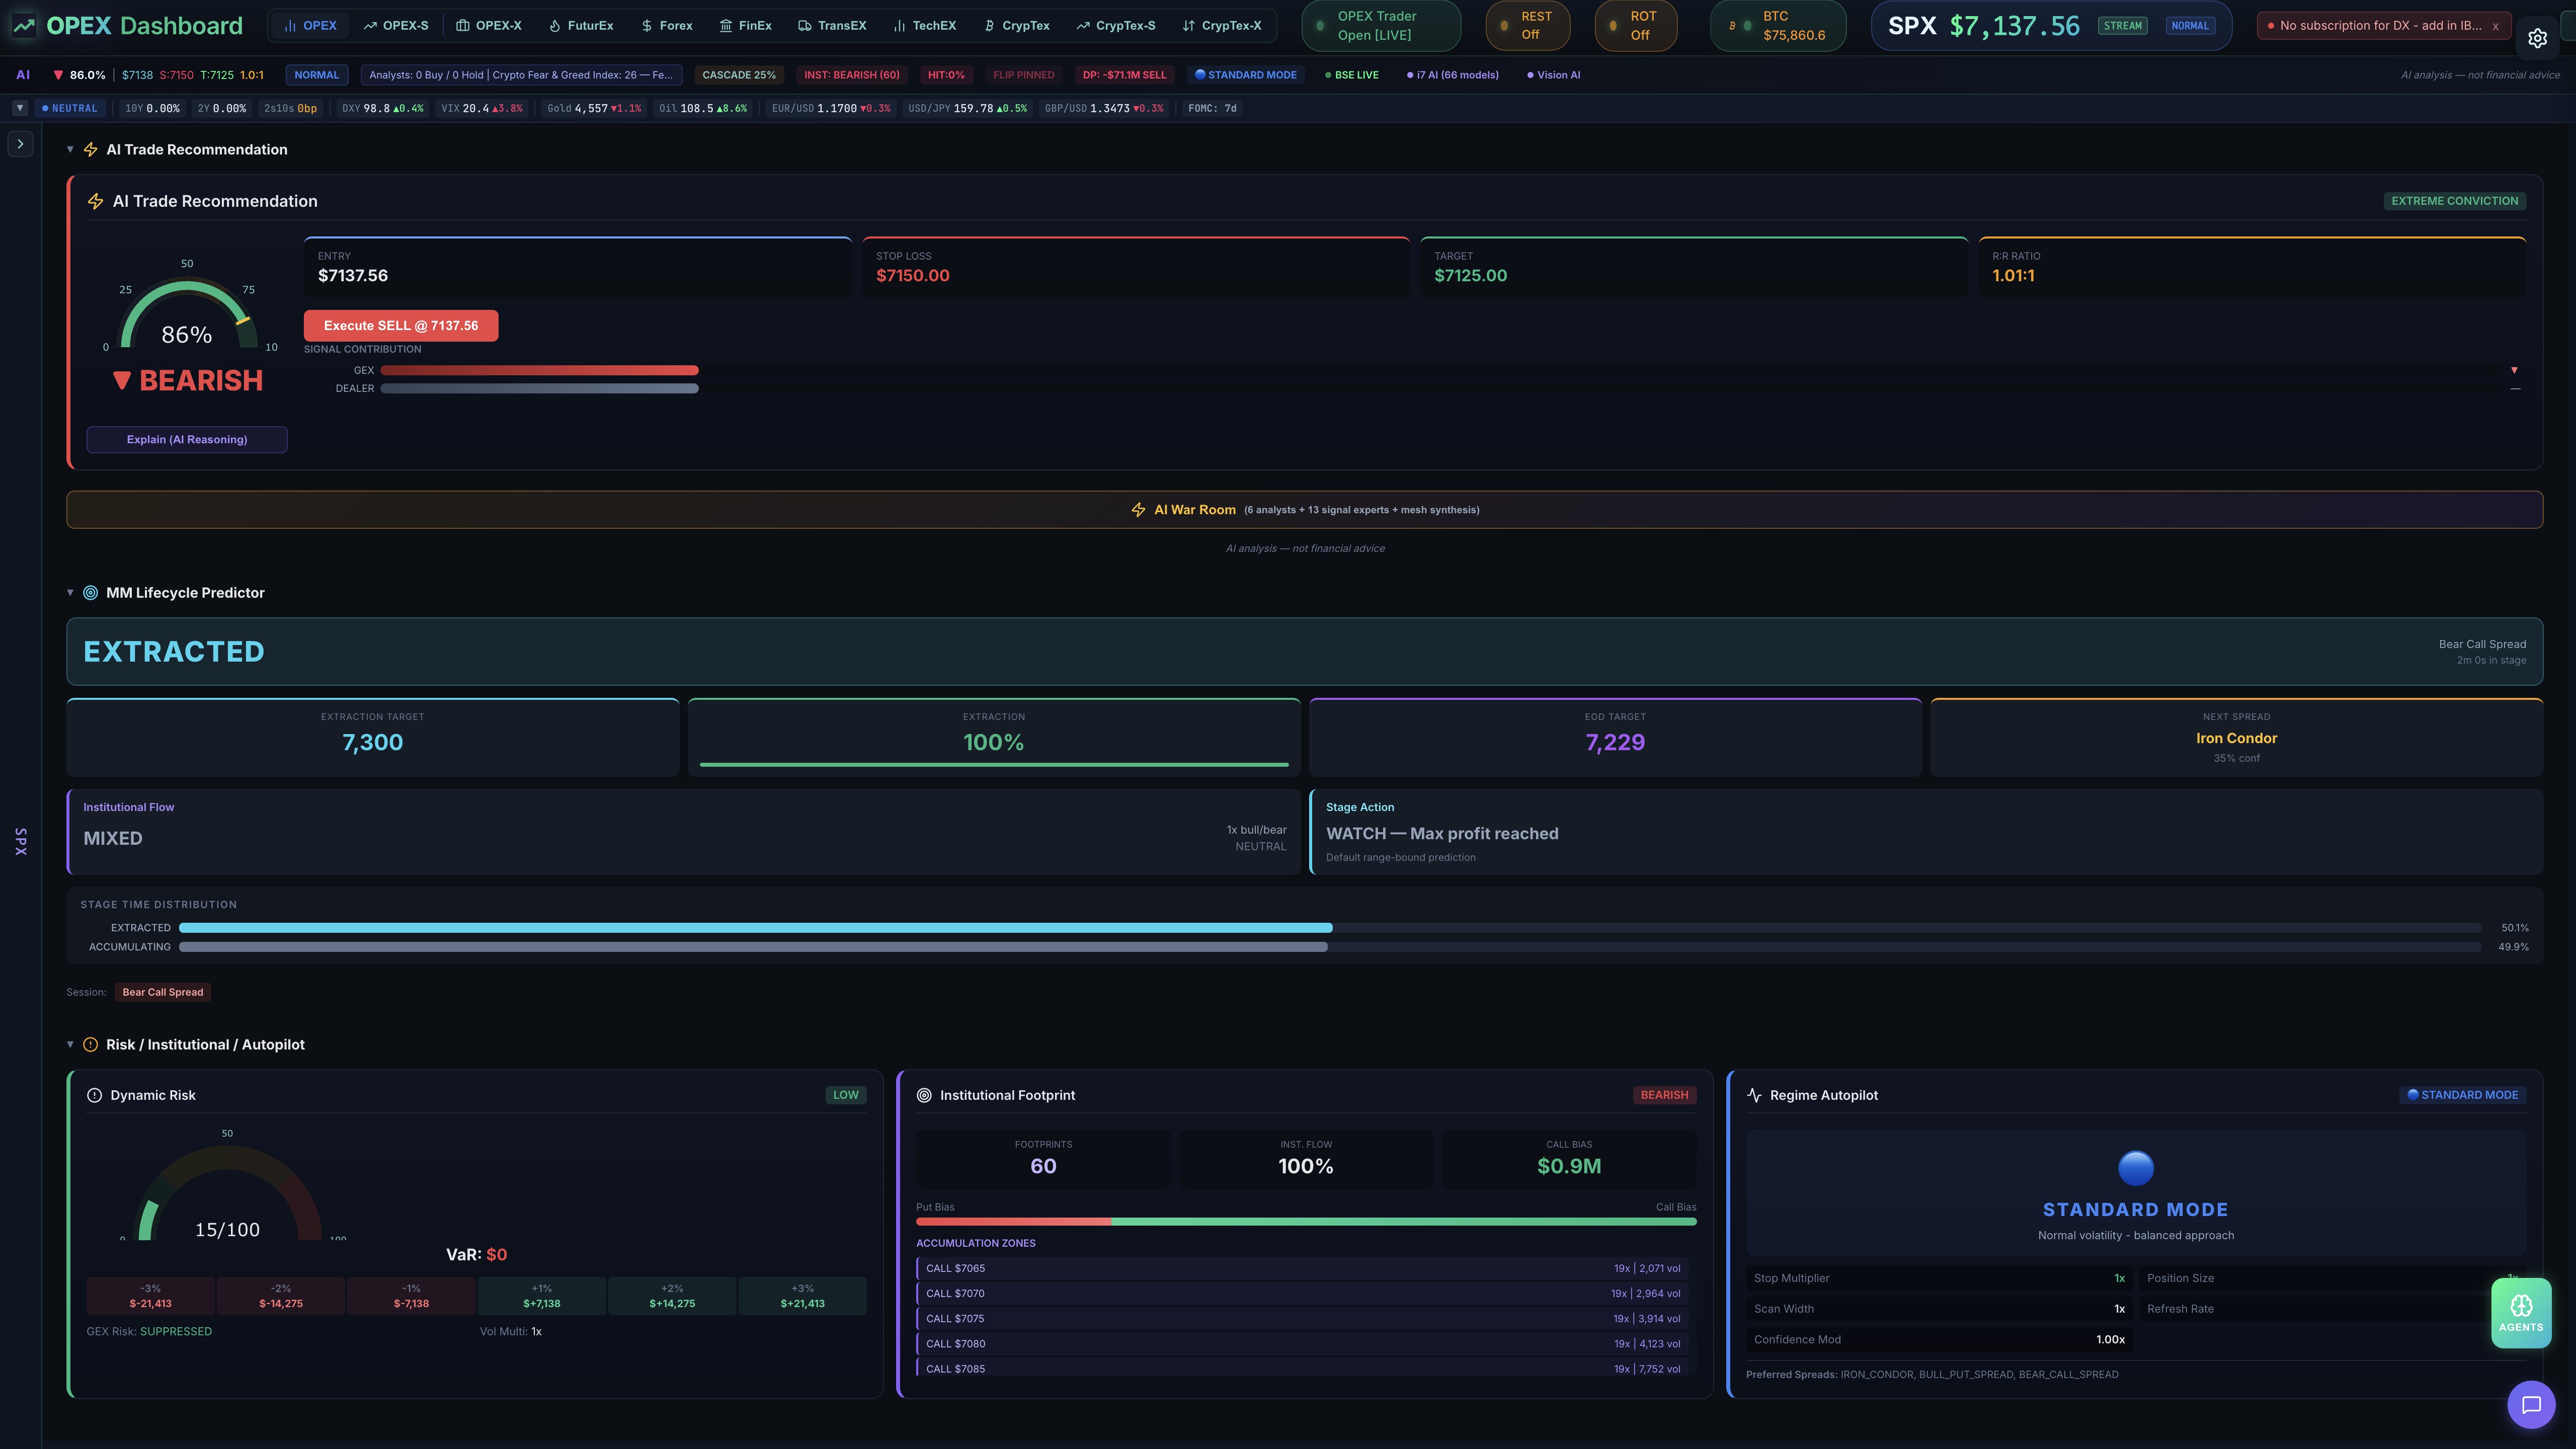This screenshot has width=2576, height=1449.
Task: Expand the AI War Room banner
Action: coord(1304,510)
